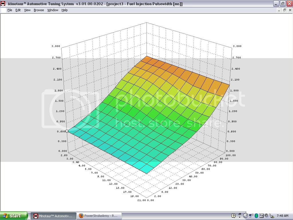The height and width of the screenshot is (220, 293).
Task: Open the Bluetooth tray icon
Action: (x=256, y=216)
